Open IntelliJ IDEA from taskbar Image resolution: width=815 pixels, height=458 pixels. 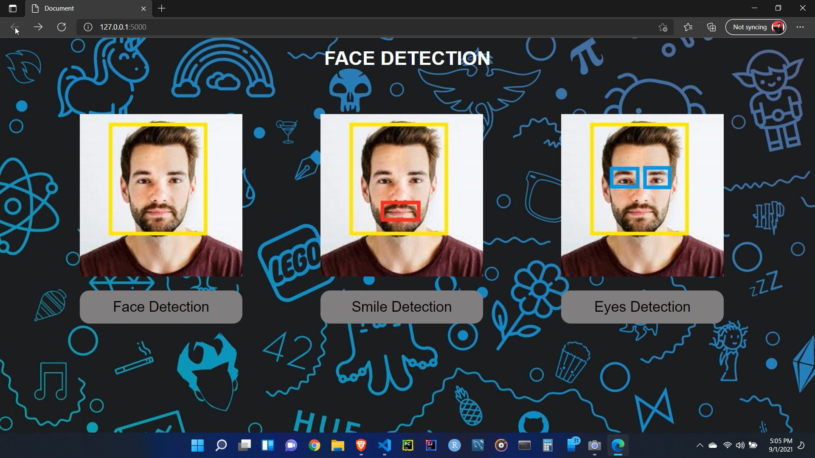tap(431, 445)
